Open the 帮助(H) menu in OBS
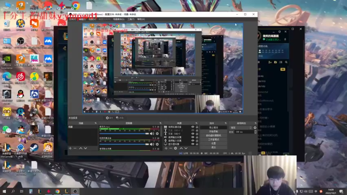The image size is (347, 195). [x=141, y=19]
